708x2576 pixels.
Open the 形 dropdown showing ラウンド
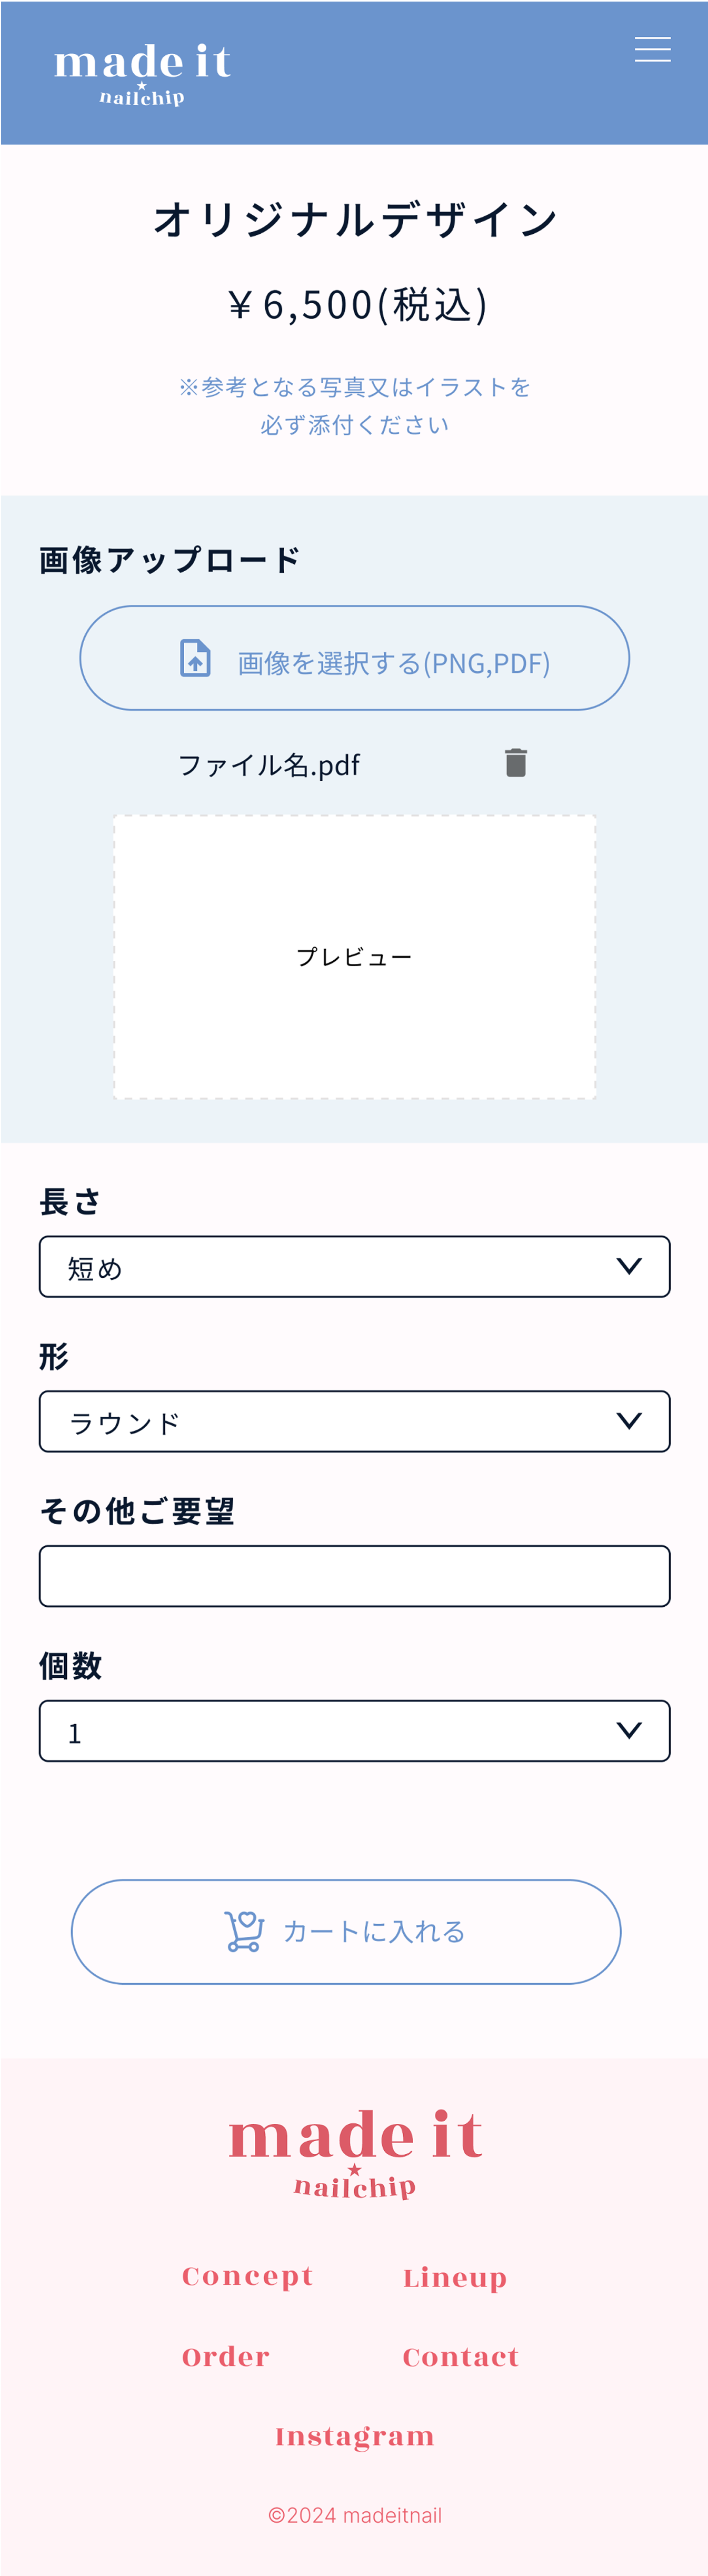point(354,1421)
